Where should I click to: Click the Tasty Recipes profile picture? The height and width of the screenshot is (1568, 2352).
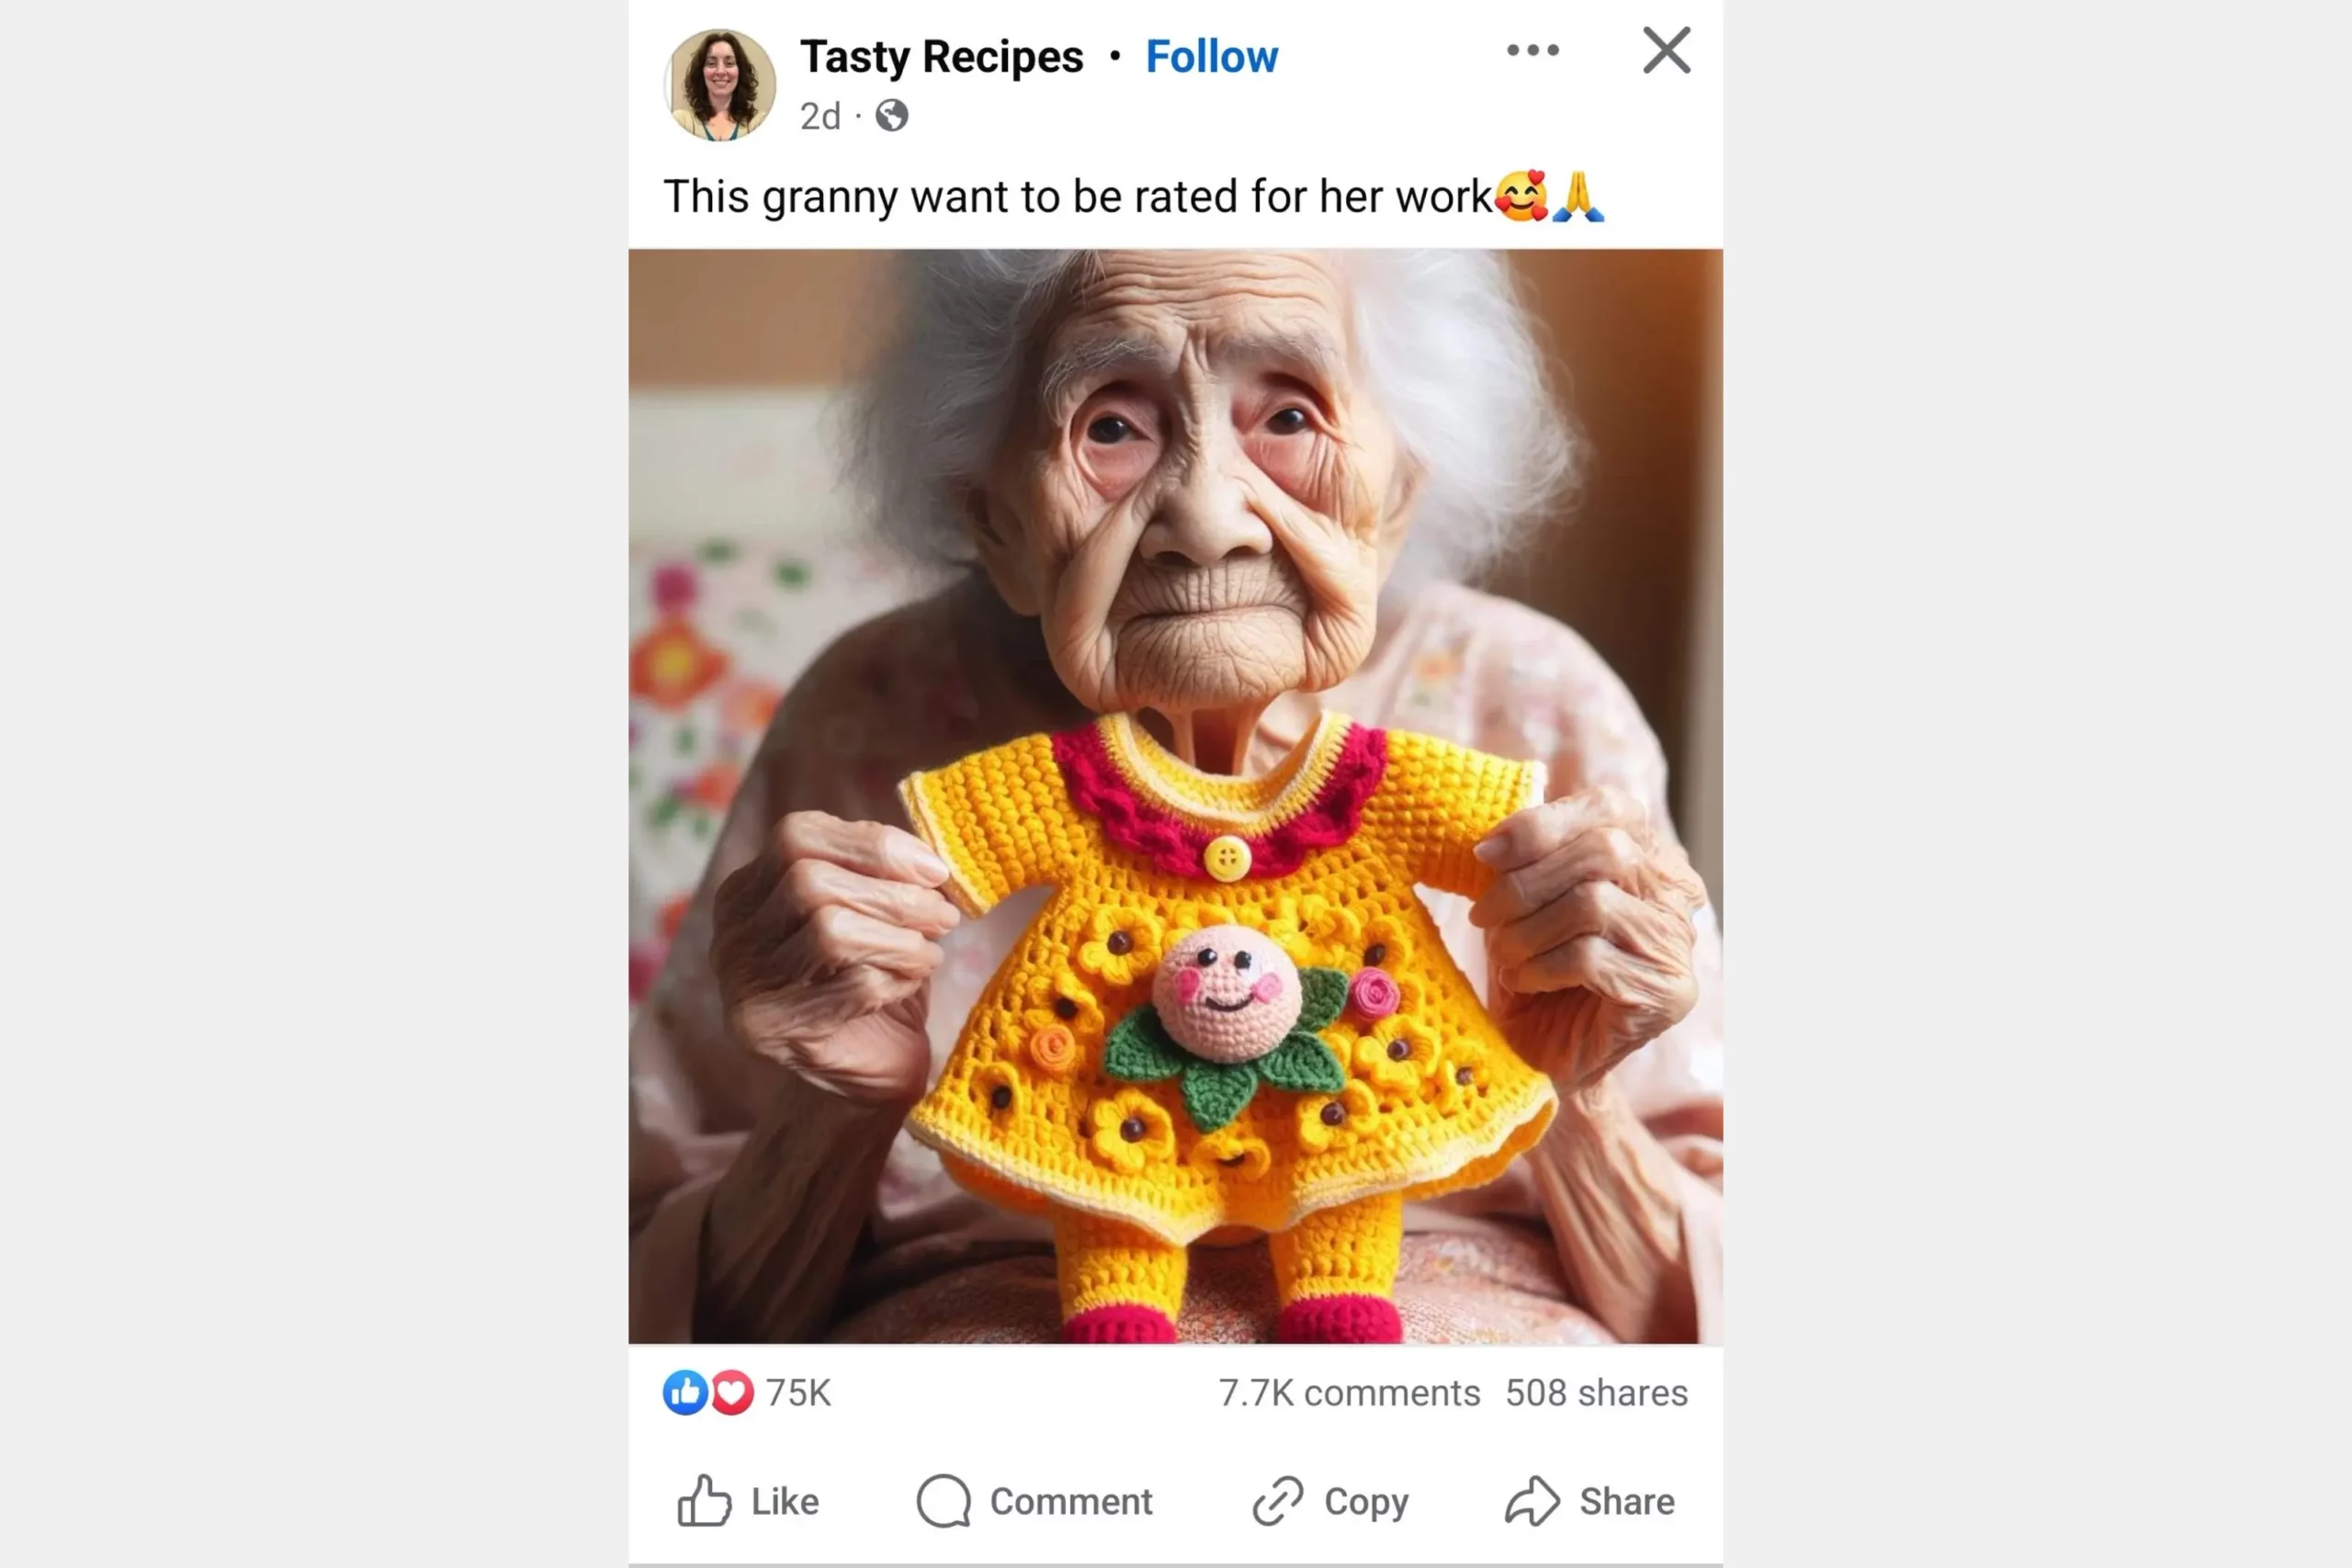click(720, 85)
